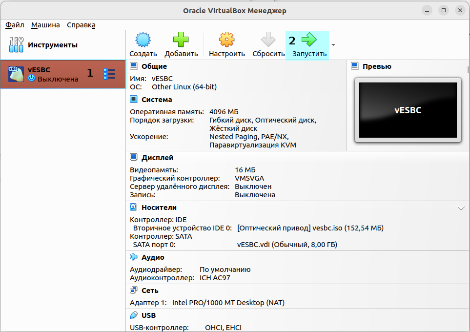The height and width of the screenshot is (332, 470).
Task: Click the Носители disk icon
Action: click(x=133, y=207)
